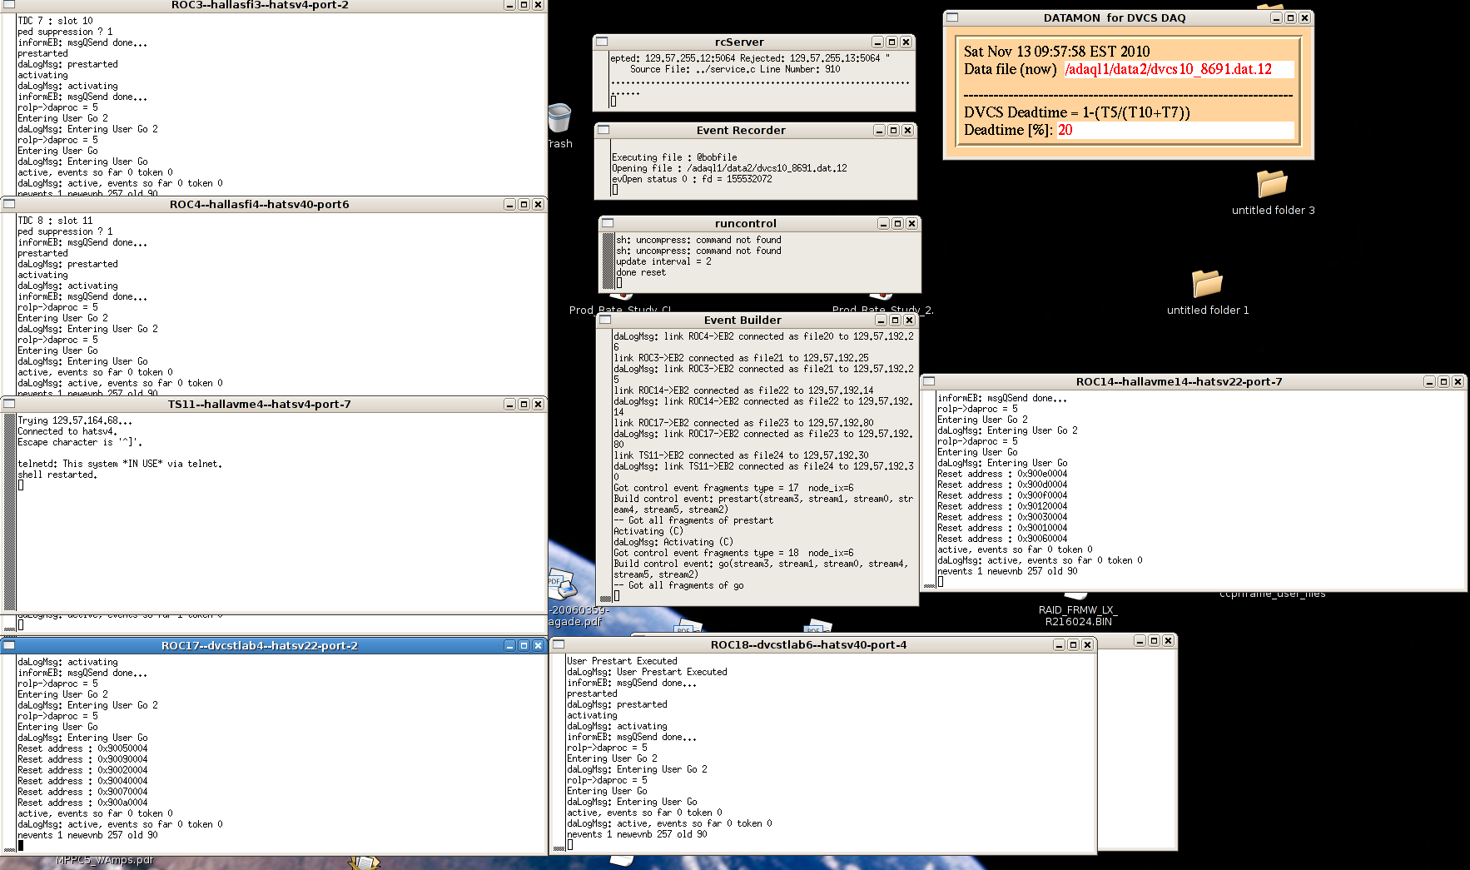1470x870 pixels.
Task: Open the window menu icon of ROC14 terminal
Action: (x=930, y=381)
